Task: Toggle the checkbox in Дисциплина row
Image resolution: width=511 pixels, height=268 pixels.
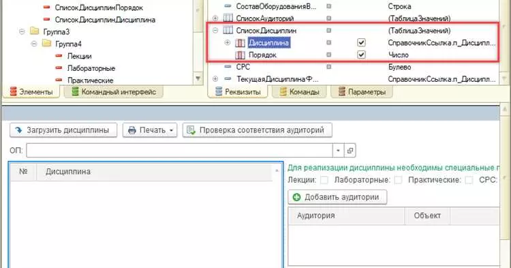Action: click(x=361, y=42)
